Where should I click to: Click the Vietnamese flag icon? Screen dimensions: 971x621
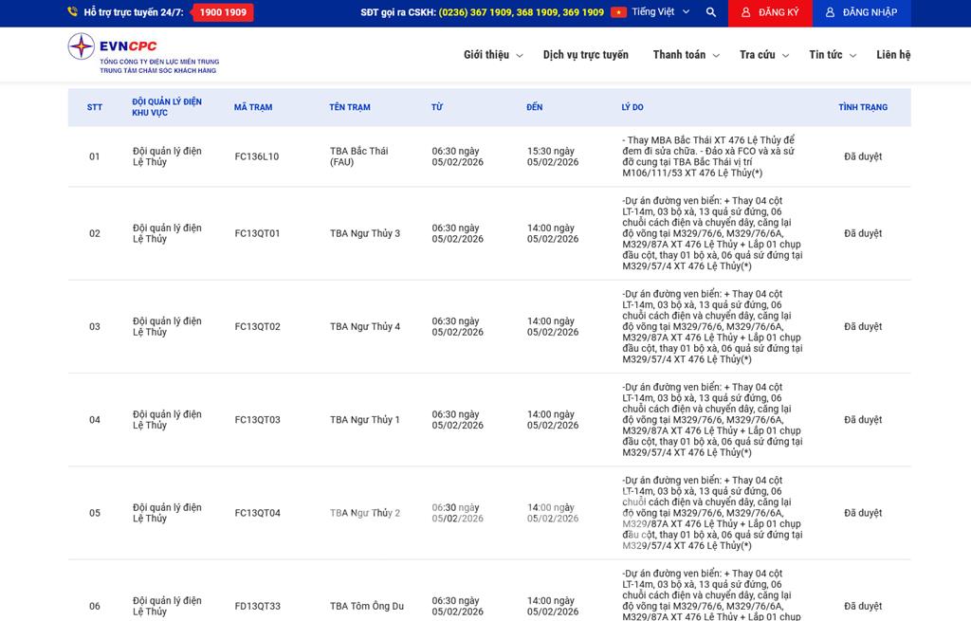(618, 12)
